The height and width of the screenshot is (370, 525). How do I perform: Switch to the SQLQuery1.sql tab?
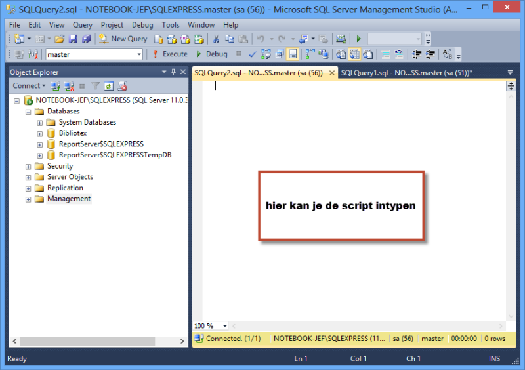coord(406,73)
